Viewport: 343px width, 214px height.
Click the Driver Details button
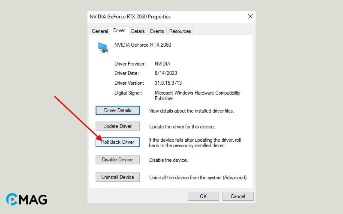point(117,110)
